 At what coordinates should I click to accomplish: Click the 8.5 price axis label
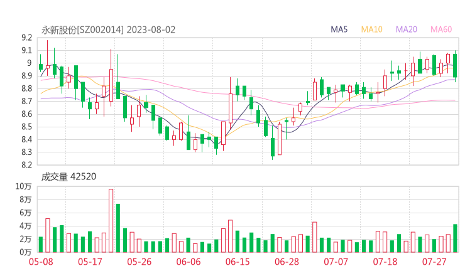[26, 127]
